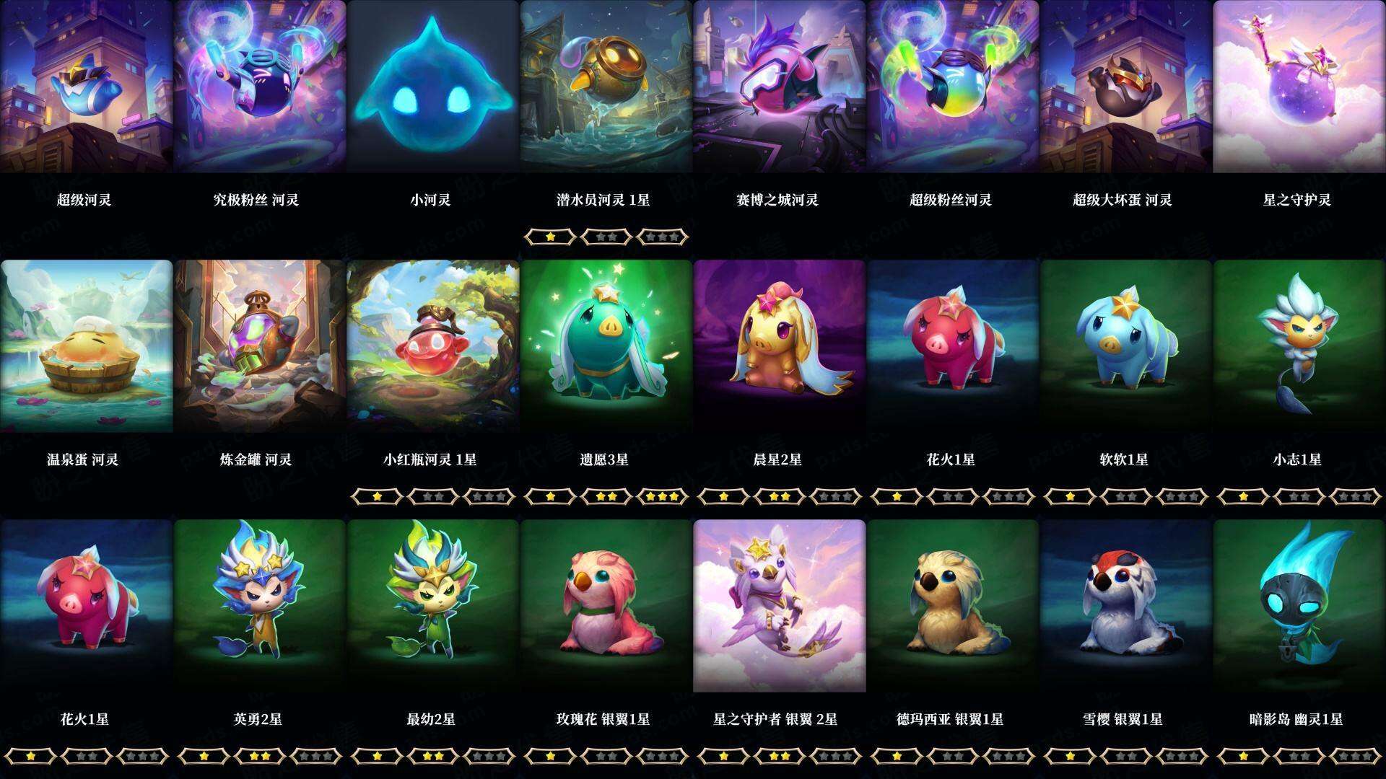Choose three-star tier under 潜水员河灵
This screenshot has height=779, width=1386.
click(x=663, y=237)
